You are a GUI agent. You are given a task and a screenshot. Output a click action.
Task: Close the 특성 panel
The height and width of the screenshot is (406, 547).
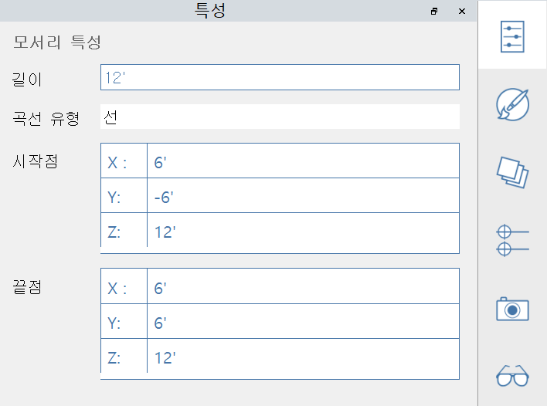(x=462, y=11)
